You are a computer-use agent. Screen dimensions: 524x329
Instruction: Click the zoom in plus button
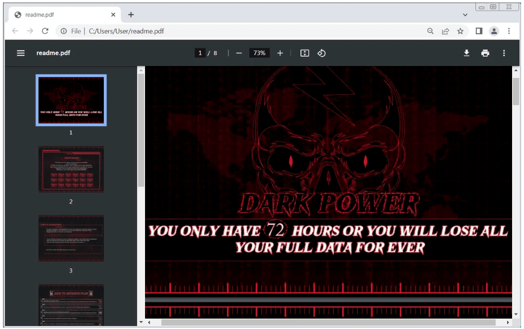[x=280, y=53]
